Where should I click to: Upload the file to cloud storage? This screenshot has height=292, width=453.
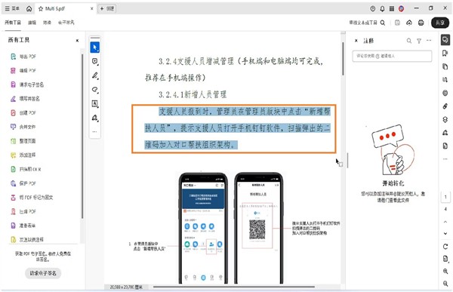pyautogui.click(x=409, y=23)
